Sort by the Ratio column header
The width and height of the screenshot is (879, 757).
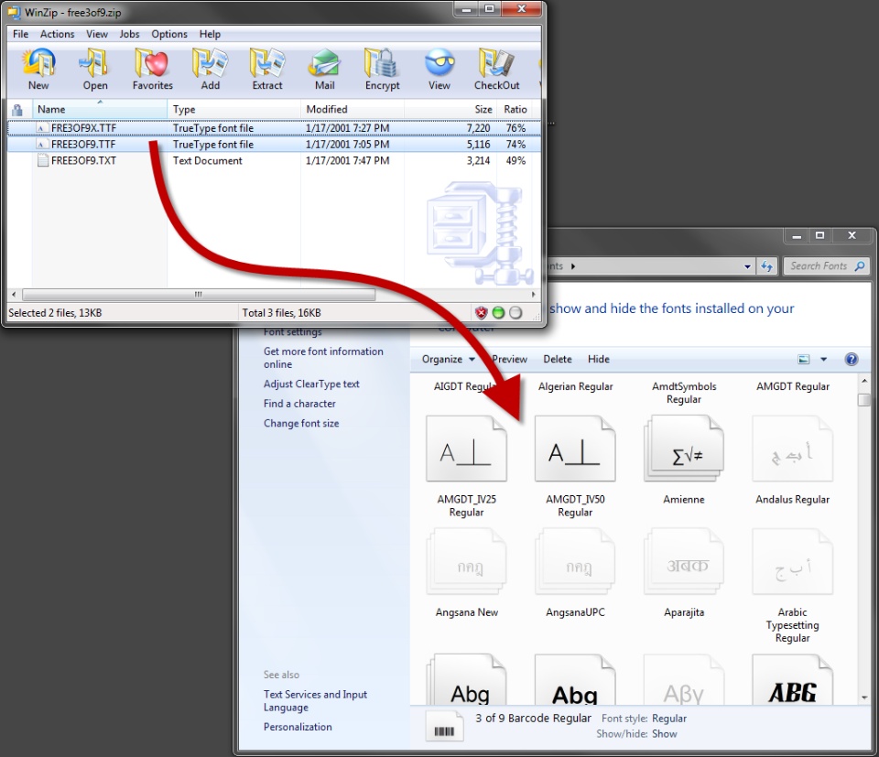[515, 109]
